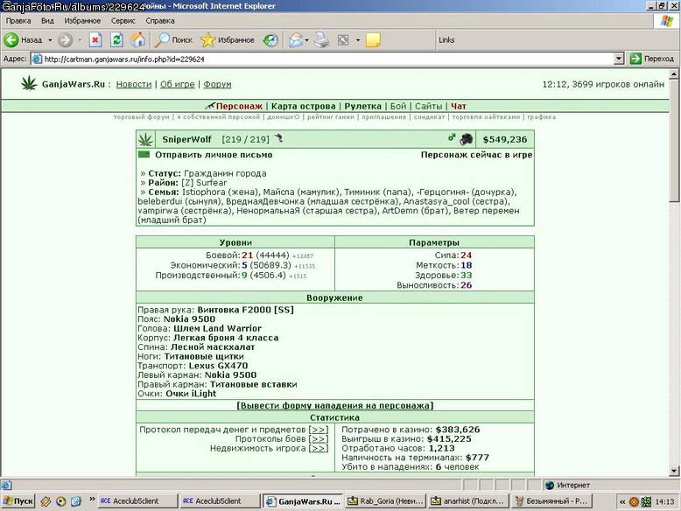
Task: Open Чат tab
Action: [x=458, y=106]
